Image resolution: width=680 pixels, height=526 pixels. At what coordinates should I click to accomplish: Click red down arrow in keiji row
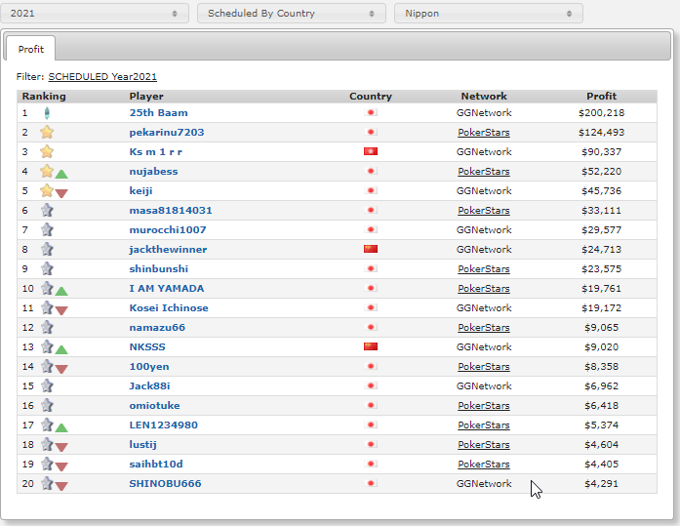pos(61,193)
